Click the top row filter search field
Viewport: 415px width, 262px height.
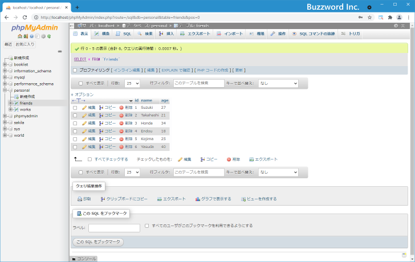pos(199,83)
